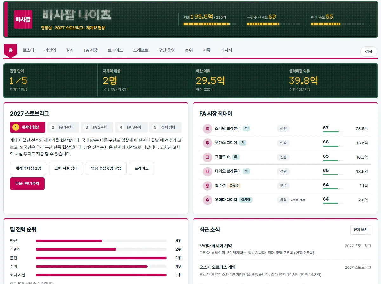Click the 아시아 badge next to 우에다 다이치
Viewport: 381px width, 284px height.
click(246, 200)
